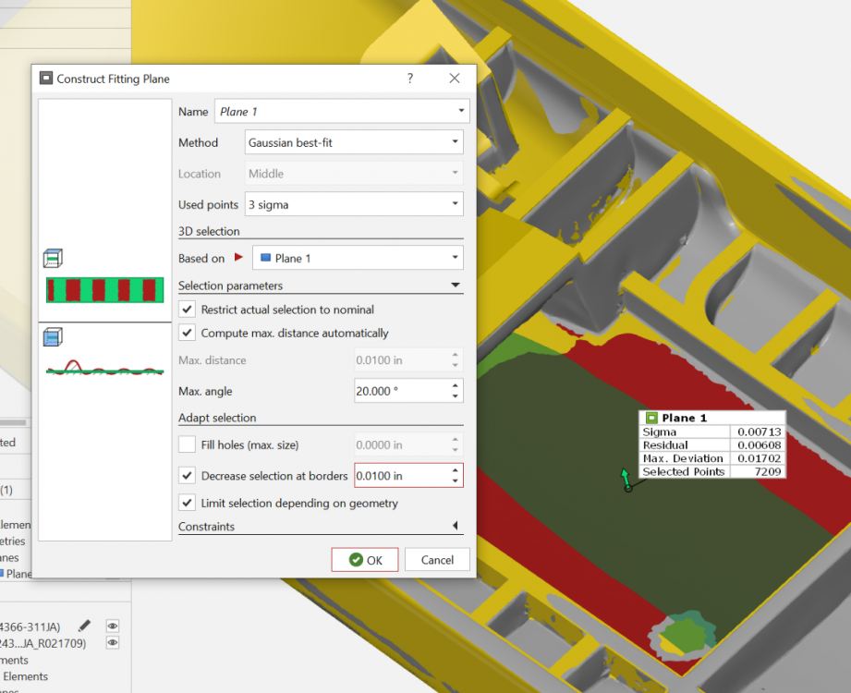
Task: Click the blue actual selection cube icon
Action: pos(53,338)
